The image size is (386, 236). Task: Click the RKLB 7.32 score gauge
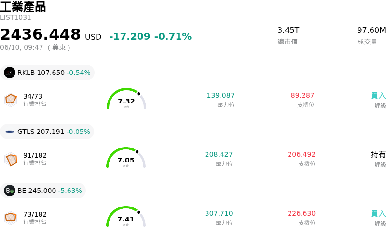coord(126,99)
